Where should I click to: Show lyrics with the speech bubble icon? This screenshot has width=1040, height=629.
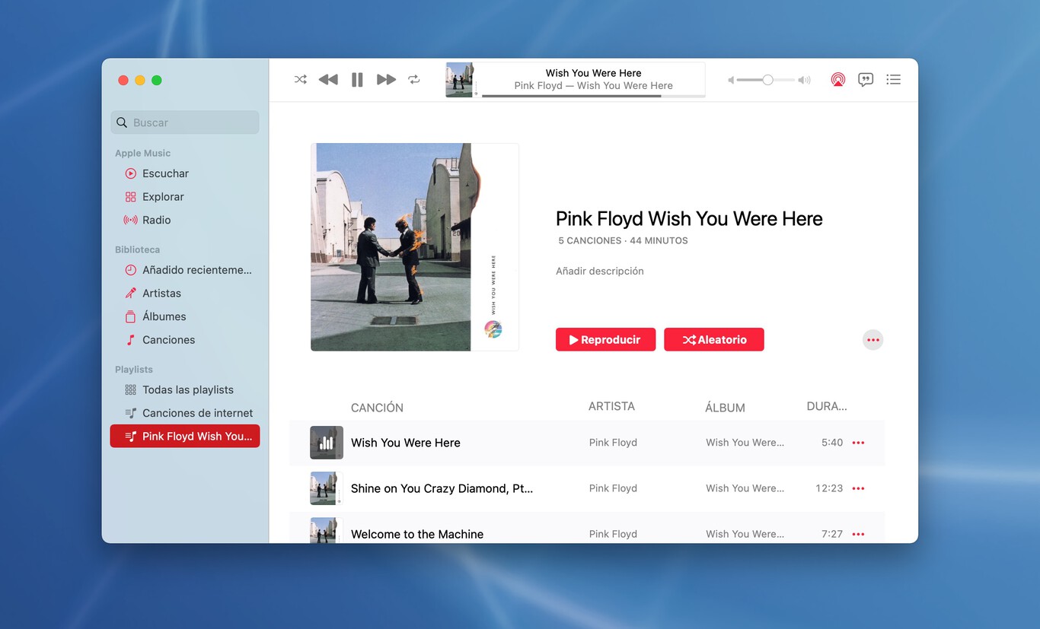pyautogui.click(x=866, y=79)
